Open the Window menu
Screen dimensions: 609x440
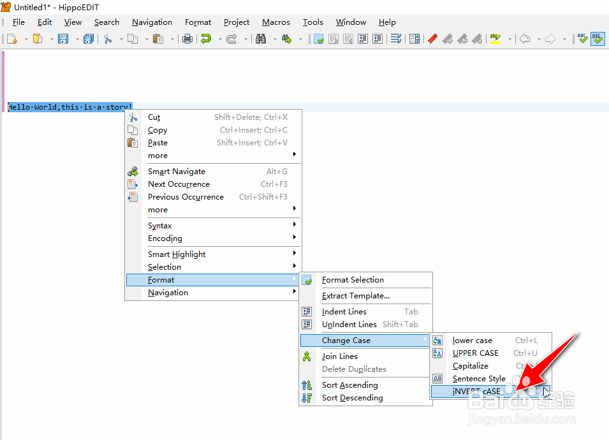(x=351, y=22)
